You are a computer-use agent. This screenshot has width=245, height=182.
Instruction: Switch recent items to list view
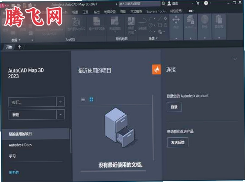(x=83, y=100)
